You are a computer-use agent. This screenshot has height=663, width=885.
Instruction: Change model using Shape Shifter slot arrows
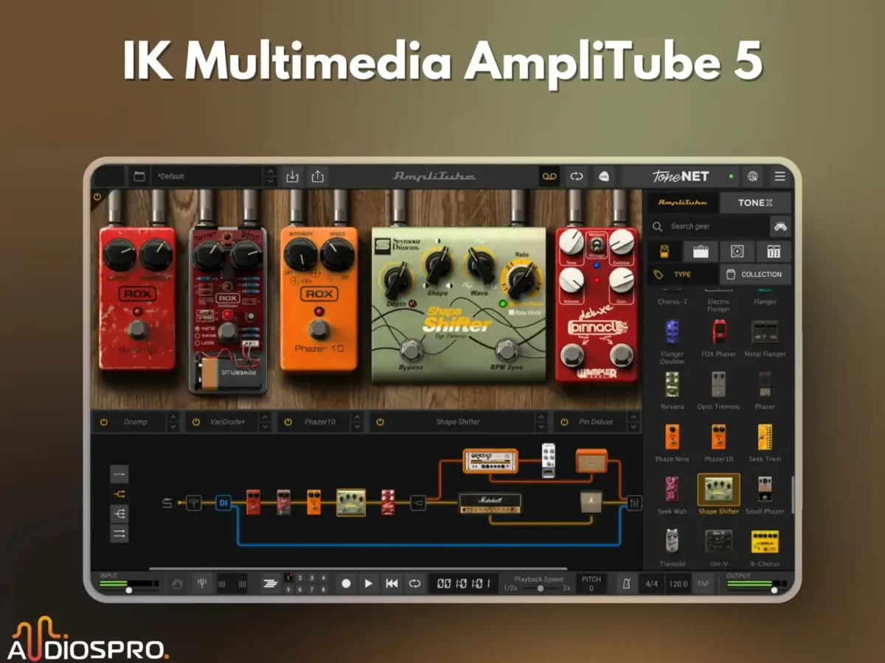[x=541, y=422]
